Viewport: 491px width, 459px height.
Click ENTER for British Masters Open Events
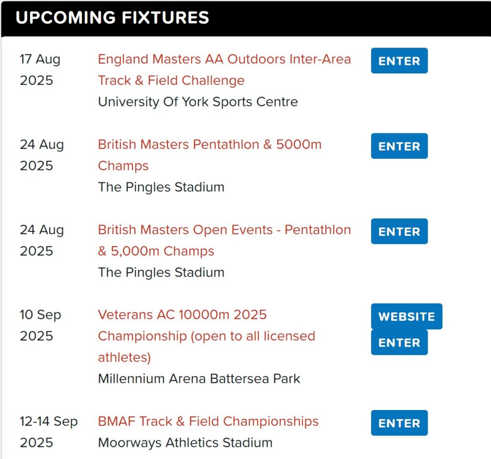point(399,231)
